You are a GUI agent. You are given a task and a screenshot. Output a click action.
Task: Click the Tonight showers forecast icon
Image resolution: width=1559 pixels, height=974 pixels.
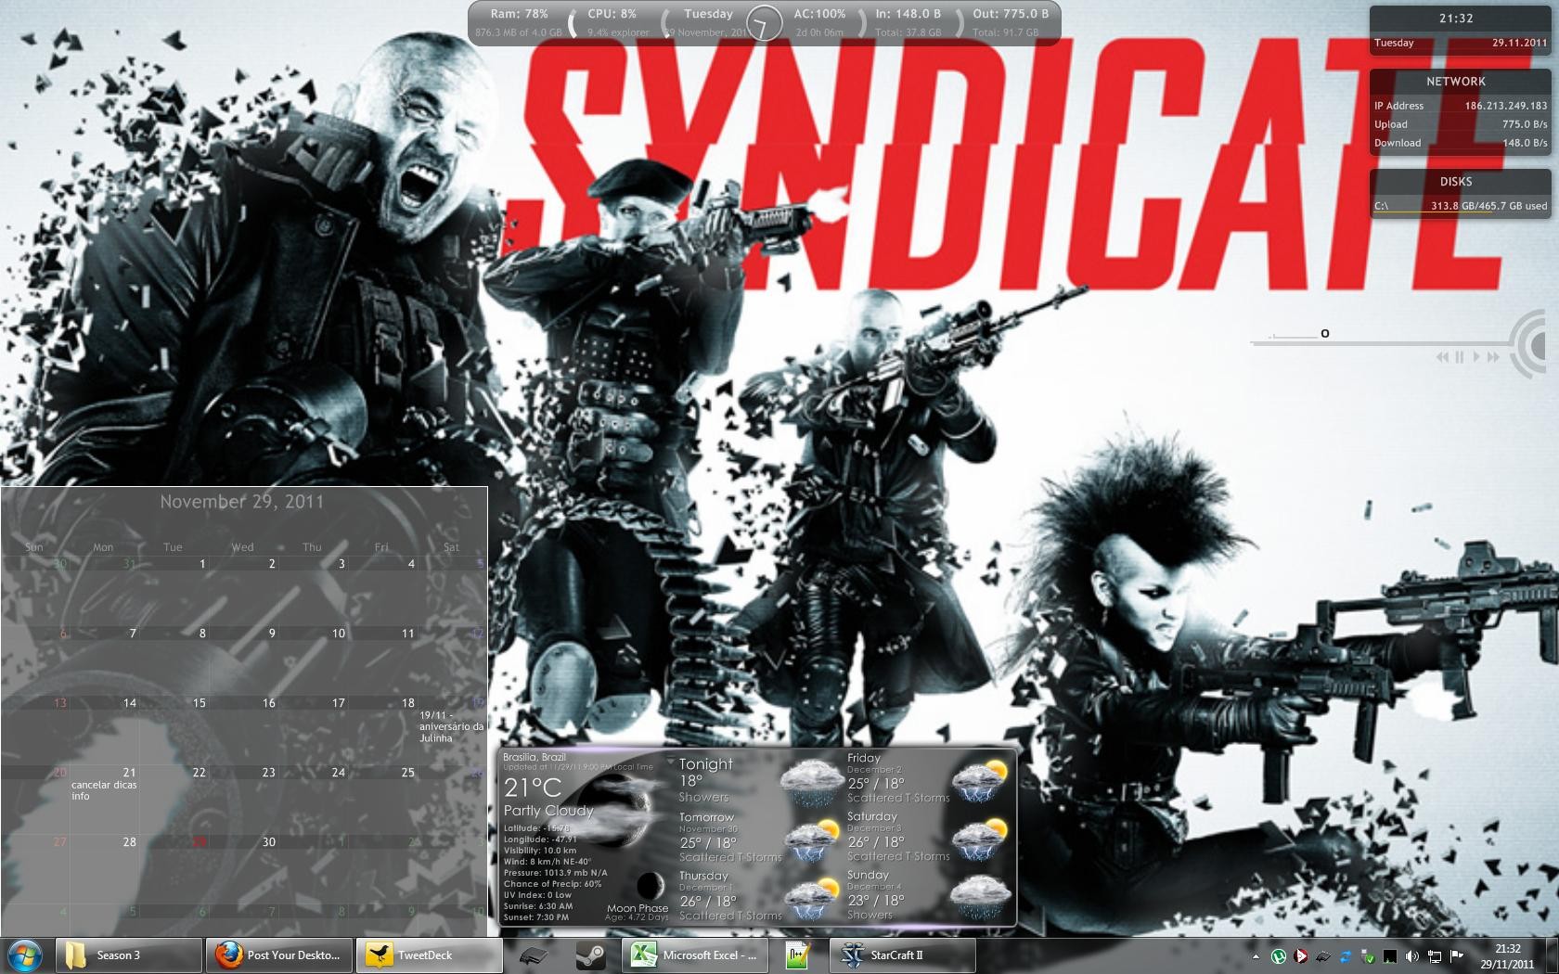[x=813, y=782]
